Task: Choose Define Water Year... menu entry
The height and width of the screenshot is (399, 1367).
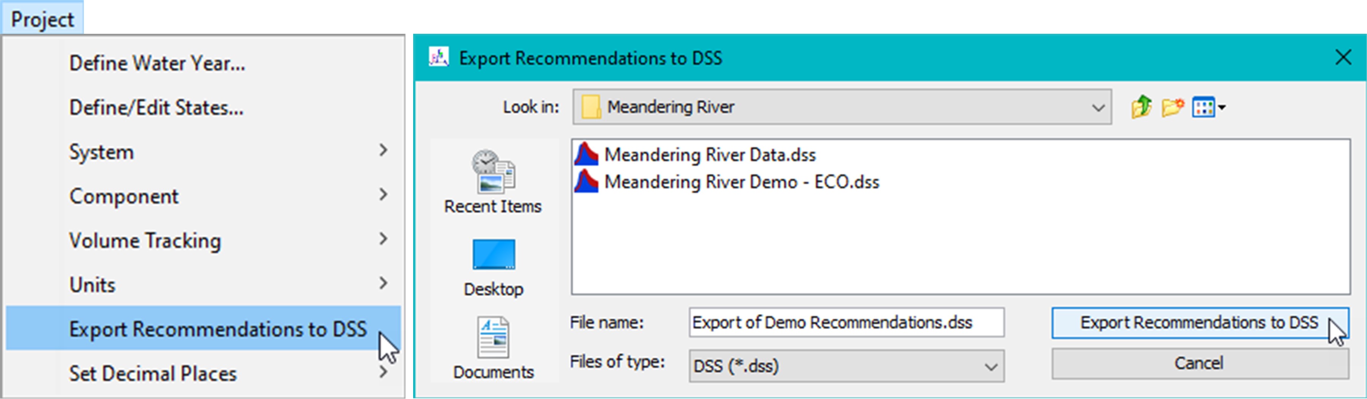Action: click(x=203, y=63)
